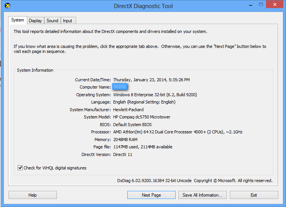Image resolution: width=286 pixels, height=207 pixels.
Task: Click the 'DxDiag 6.02.9200.16384 32-bit Unicode' text
Action: point(155,181)
